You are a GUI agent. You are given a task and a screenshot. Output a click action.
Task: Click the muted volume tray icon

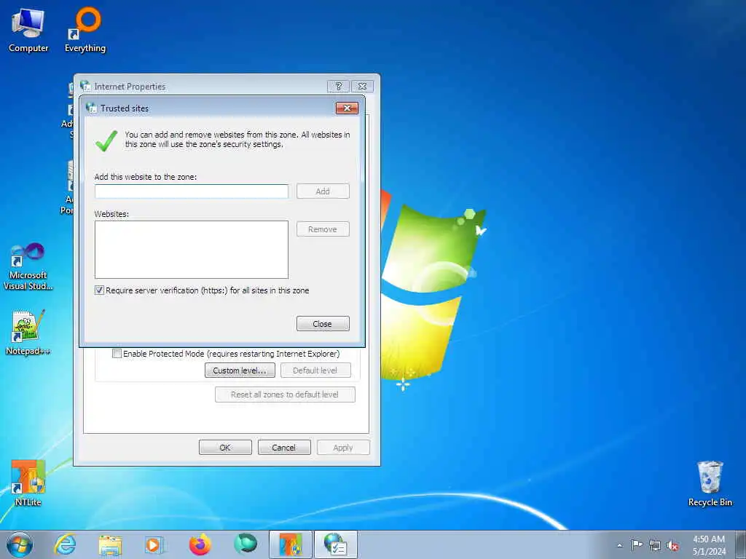[x=672, y=545]
